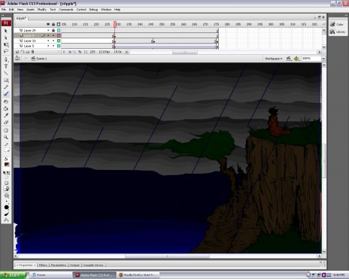This screenshot has width=349, height=279.
Task: Click the stroke color swatch
Action: (7, 150)
